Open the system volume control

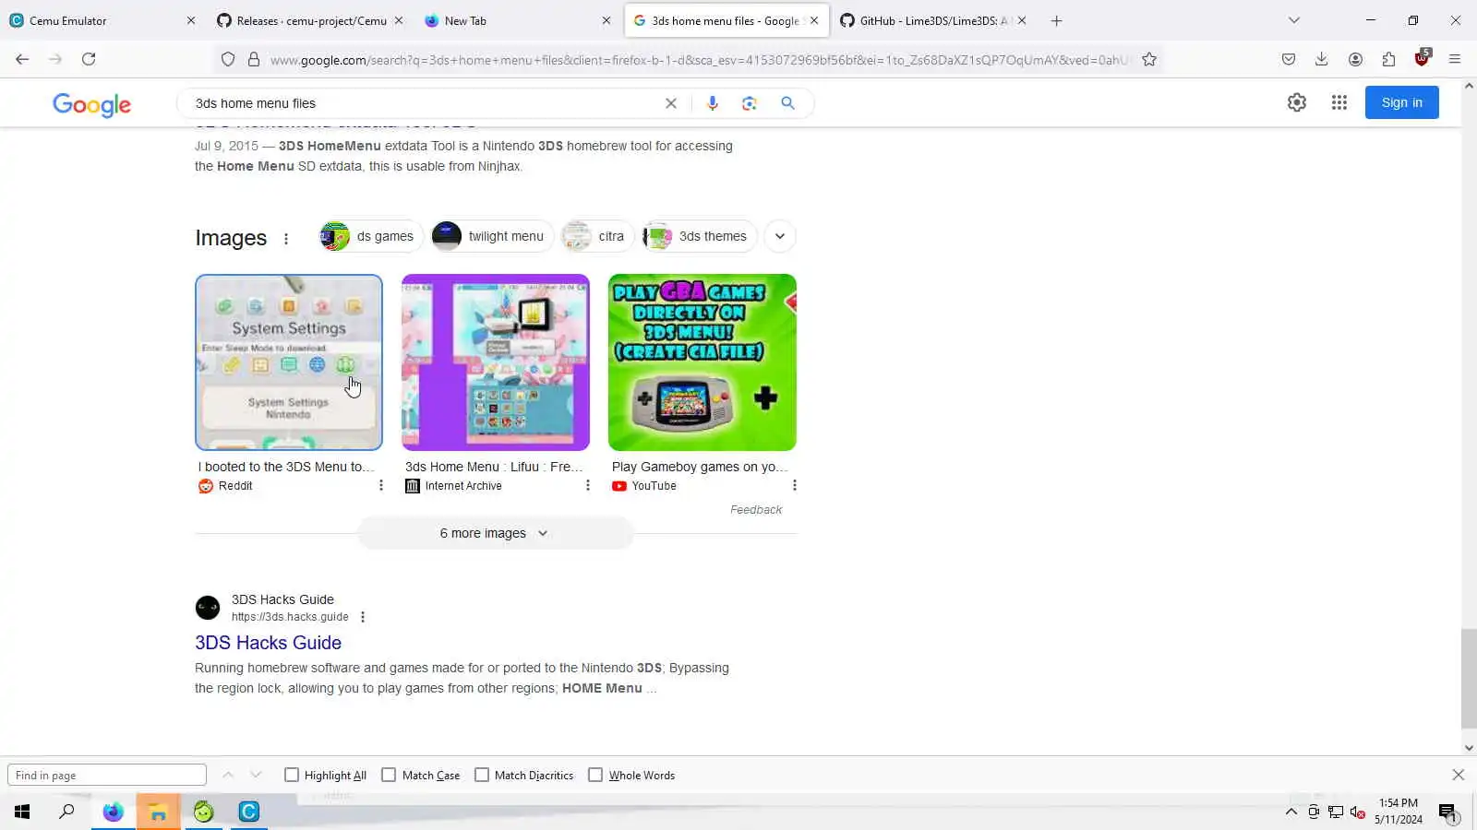coord(1357,812)
